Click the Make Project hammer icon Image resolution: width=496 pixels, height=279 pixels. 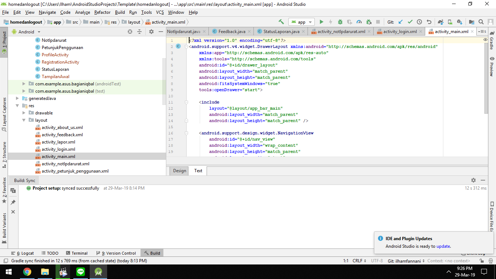(281, 22)
